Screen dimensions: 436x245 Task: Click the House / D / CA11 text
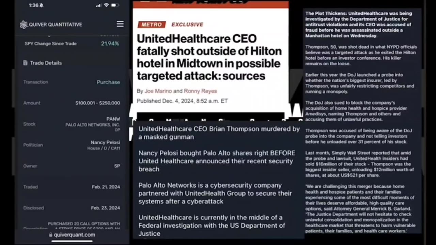point(104,148)
